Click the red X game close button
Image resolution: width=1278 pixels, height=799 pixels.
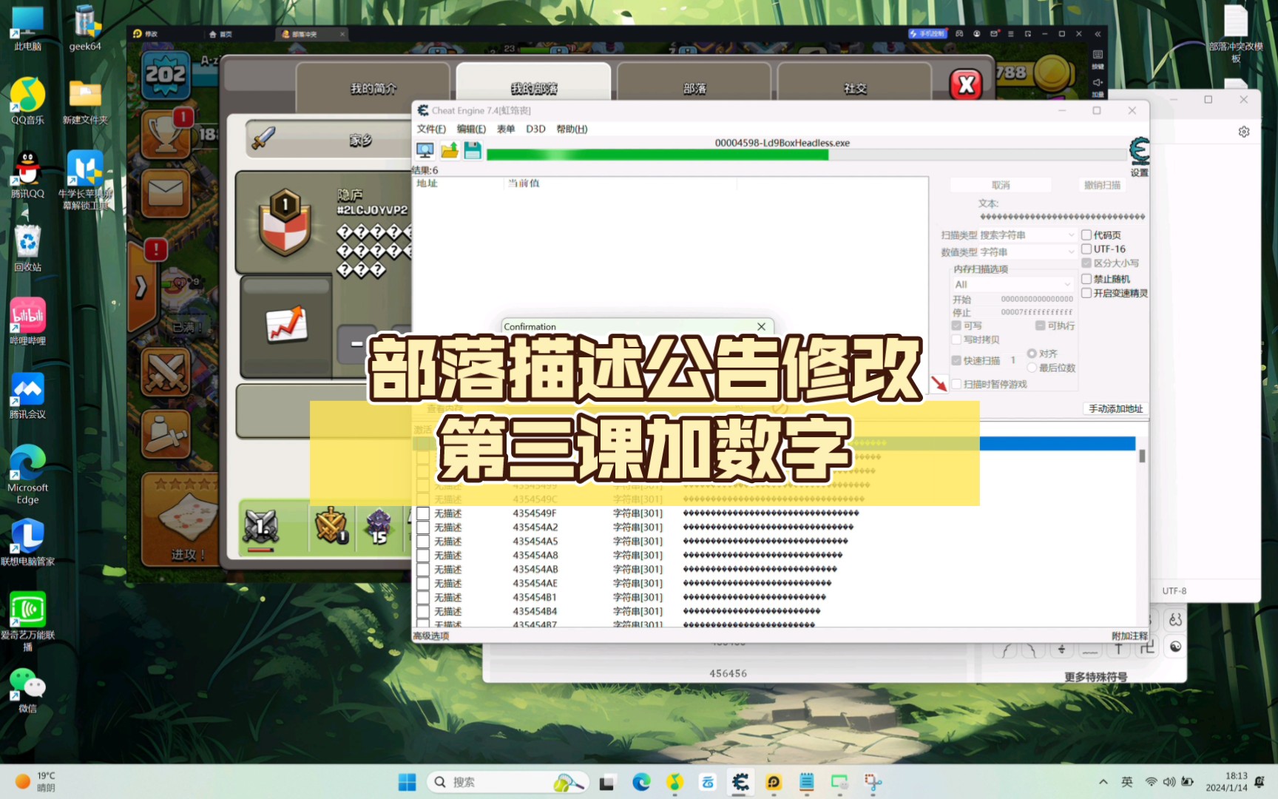(966, 85)
